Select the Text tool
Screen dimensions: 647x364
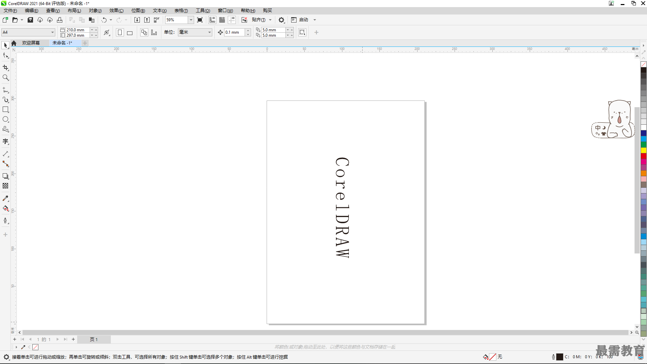[5, 142]
